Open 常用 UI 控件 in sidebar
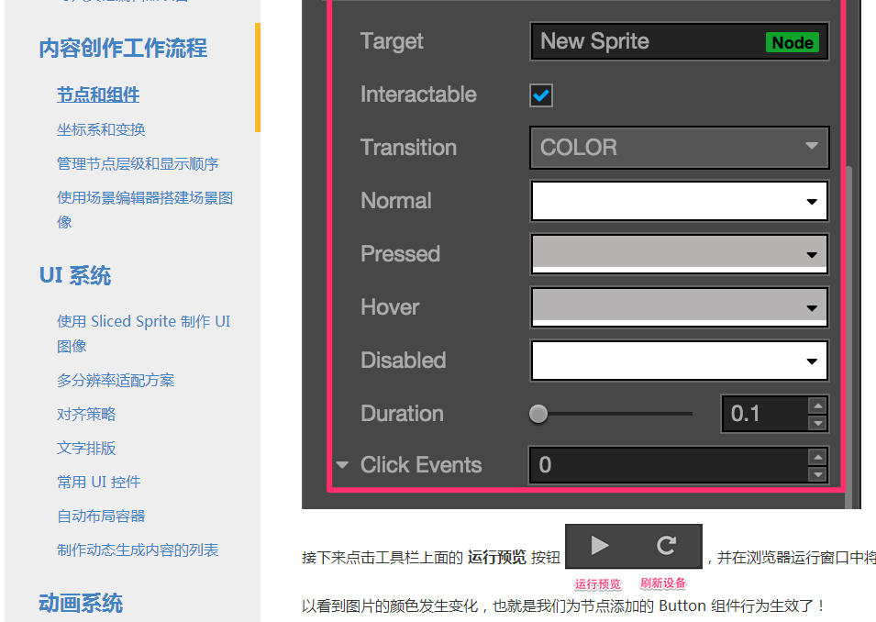The image size is (876, 622). point(98,483)
